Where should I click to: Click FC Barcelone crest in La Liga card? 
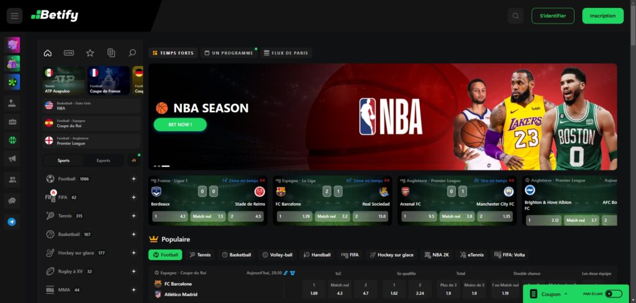(281, 191)
